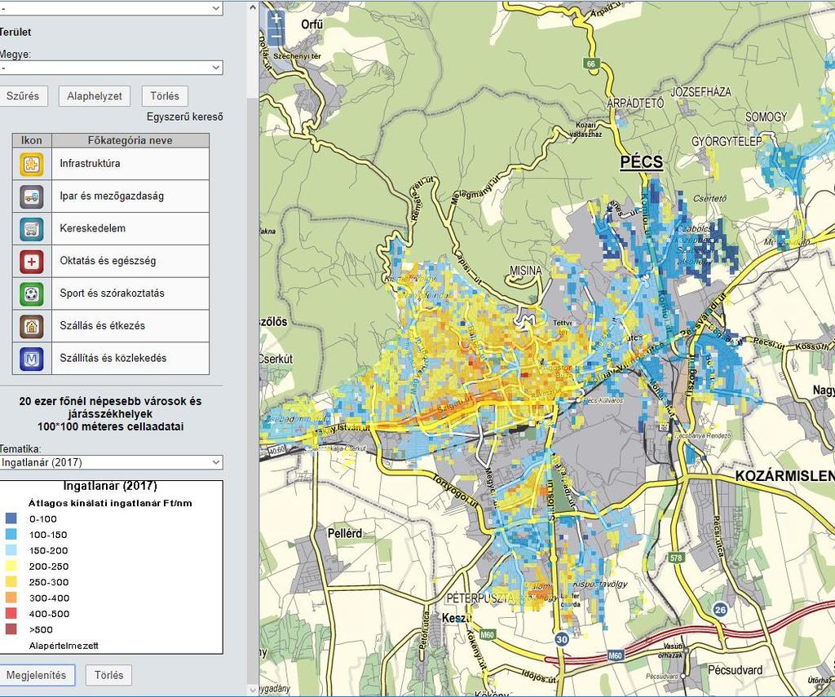Click the Szállítás és közlekedés category name
The image size is (835, 697).
coord(113,359)
